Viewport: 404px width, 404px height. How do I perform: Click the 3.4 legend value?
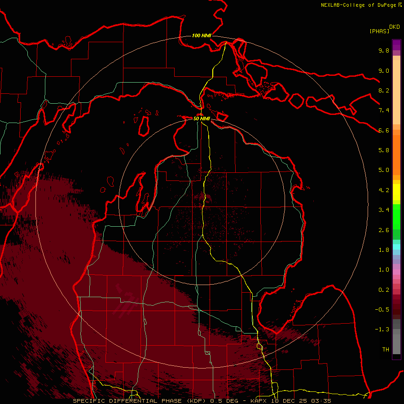(x=384, y=210)
